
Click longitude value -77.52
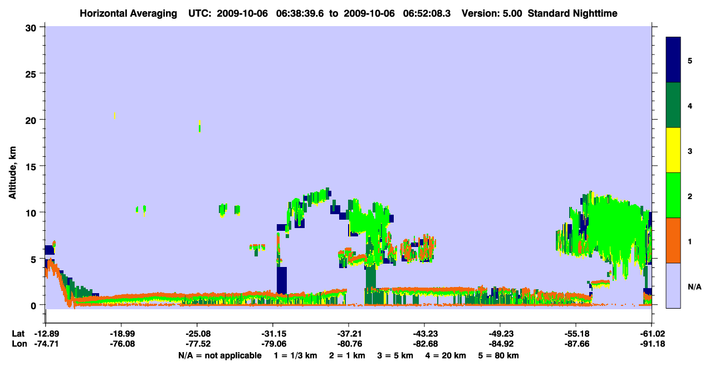click(197, 344)
